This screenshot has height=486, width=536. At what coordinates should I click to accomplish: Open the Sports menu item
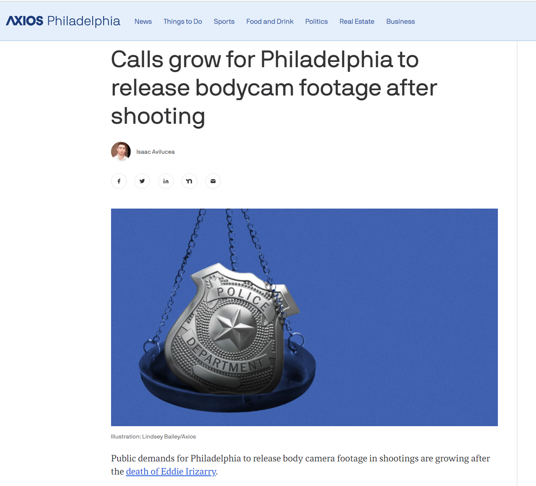(224, 21)
